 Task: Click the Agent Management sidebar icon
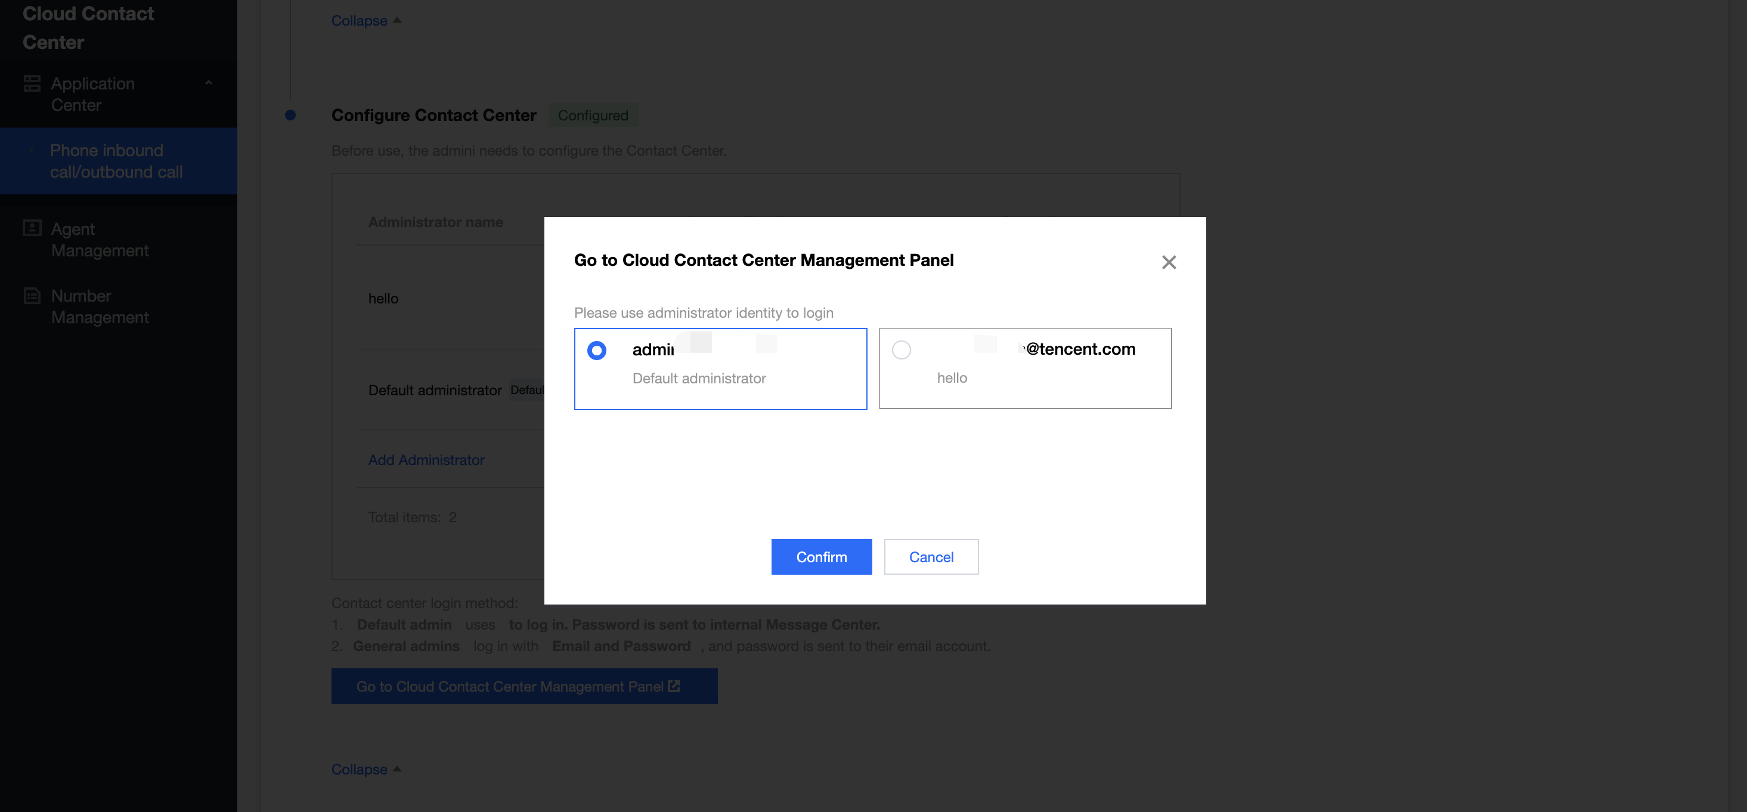pyautogui.click(x=32, y=228)
